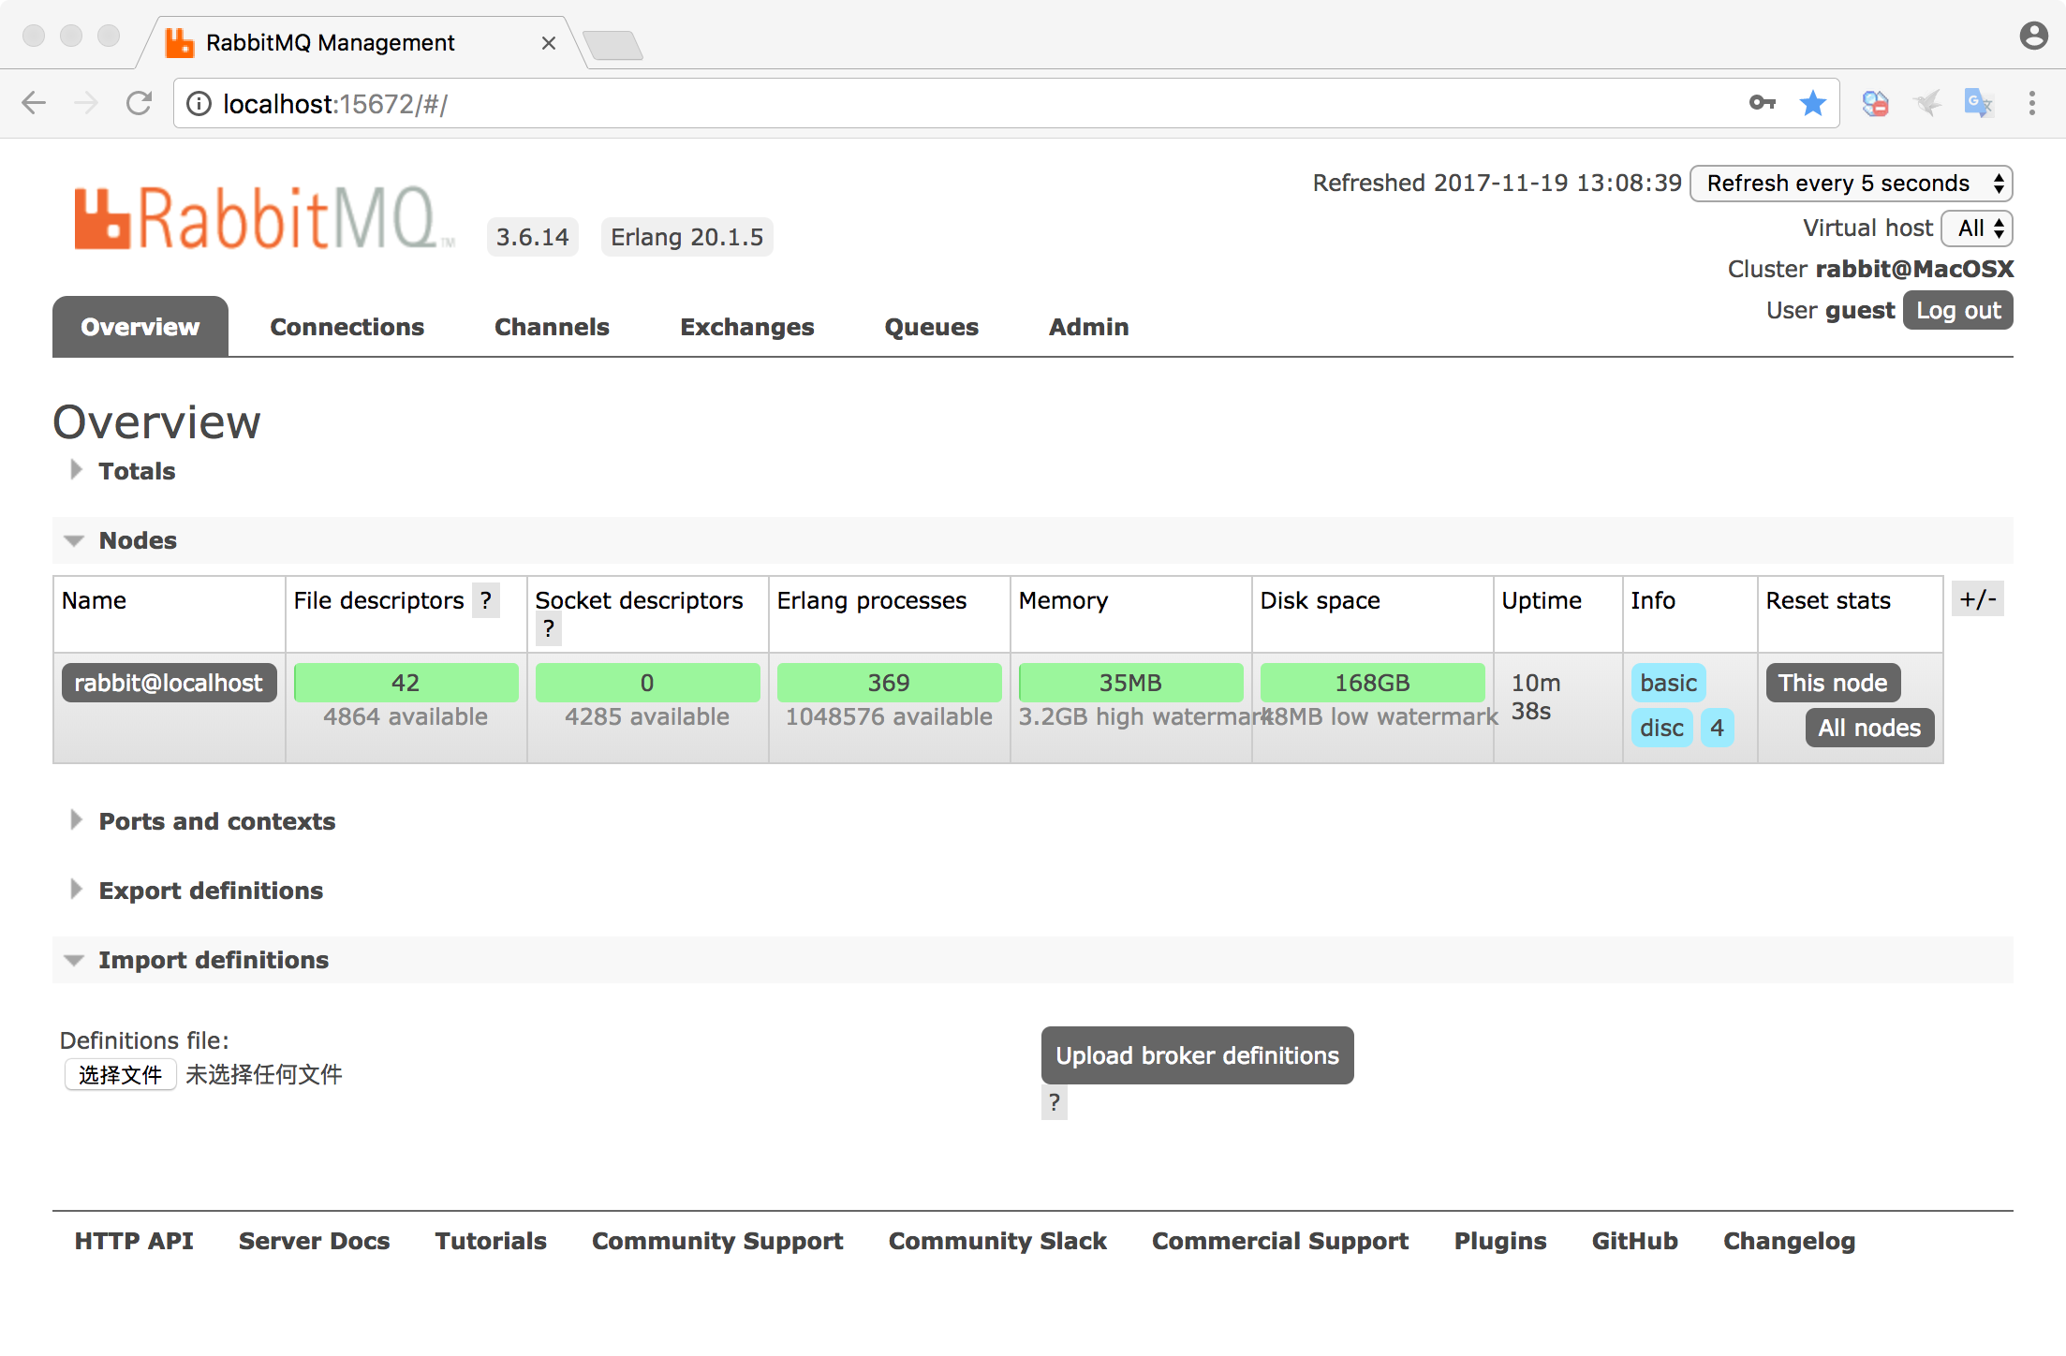Reload the page with refresh icon

[x=140, y=103]
